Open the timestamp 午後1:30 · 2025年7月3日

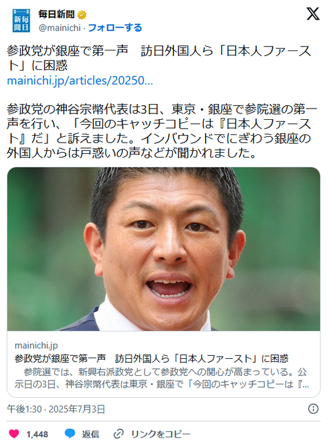(x=56, y=409)
